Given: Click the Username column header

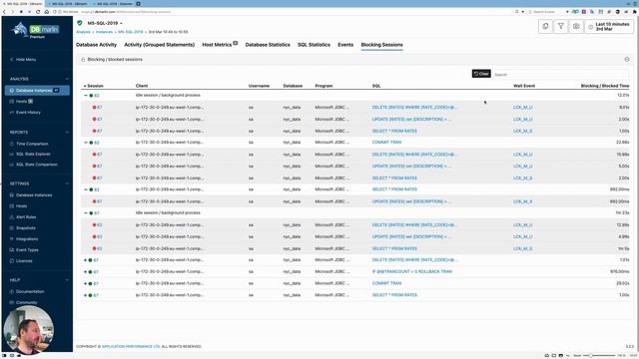Looking at the screenshot, I should coord(259,86).
